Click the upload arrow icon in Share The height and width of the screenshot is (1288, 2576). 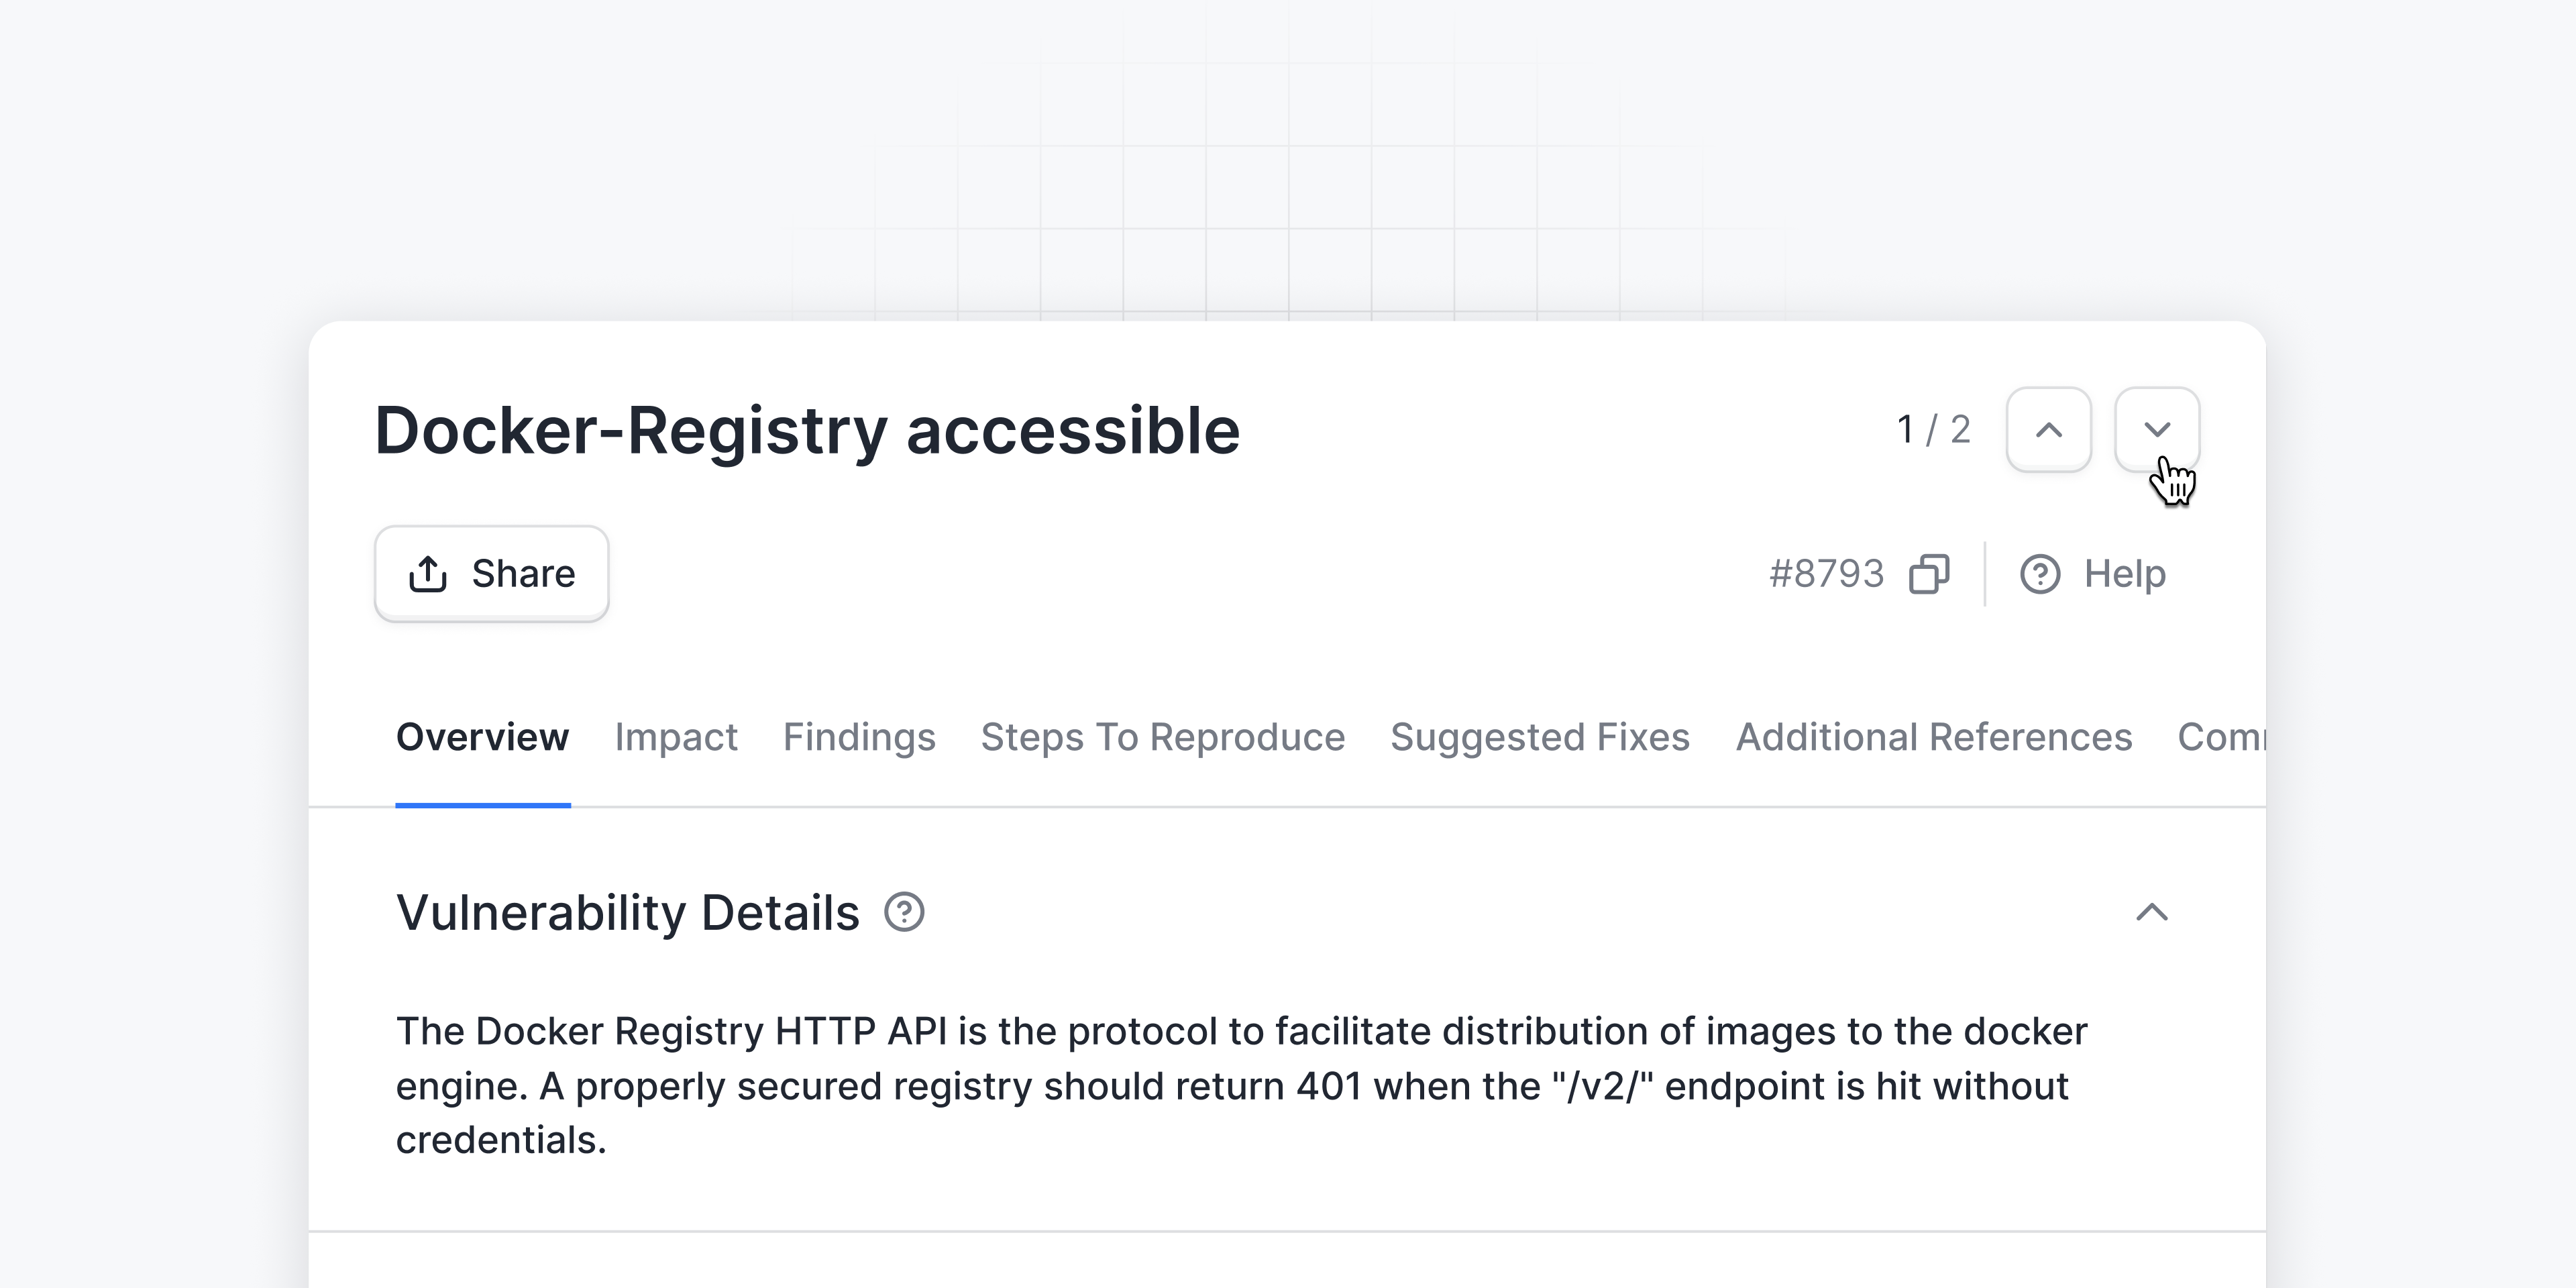click(428, 574)
